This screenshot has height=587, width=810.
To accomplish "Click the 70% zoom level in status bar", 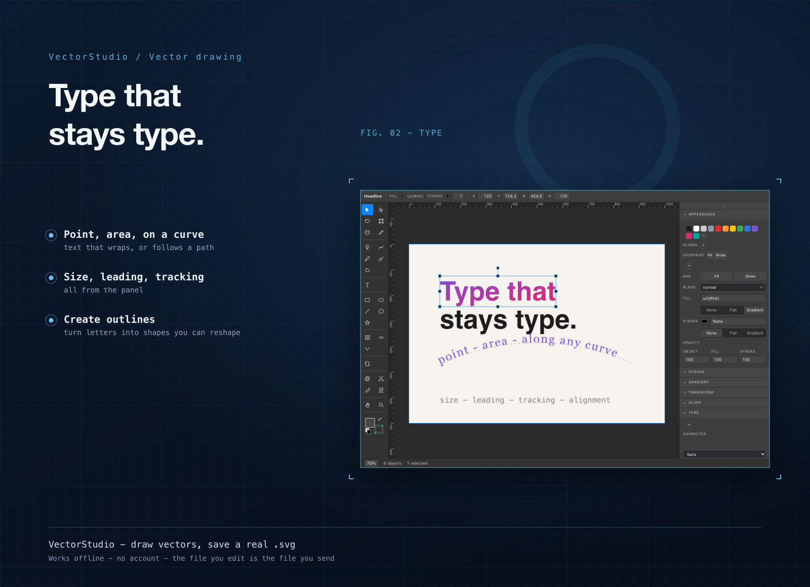I will coord(372,464).
